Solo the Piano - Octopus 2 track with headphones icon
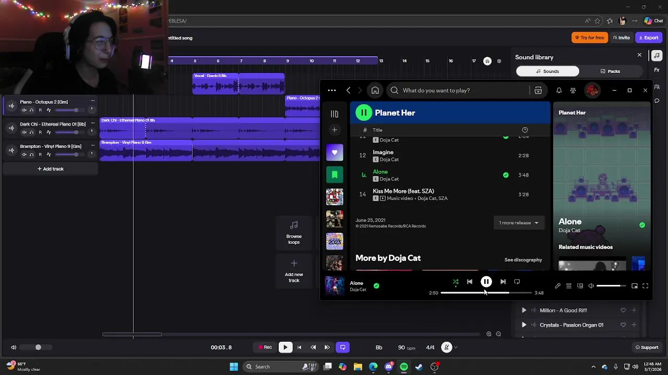Screen dimensions: 668x375 pyautogui.click(x=32, y=110)
